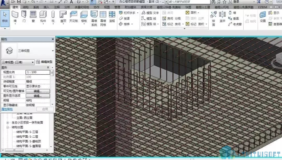Select the Roof (屋顶) tool
The image size is (282, 160).
[x=63, y=17]
